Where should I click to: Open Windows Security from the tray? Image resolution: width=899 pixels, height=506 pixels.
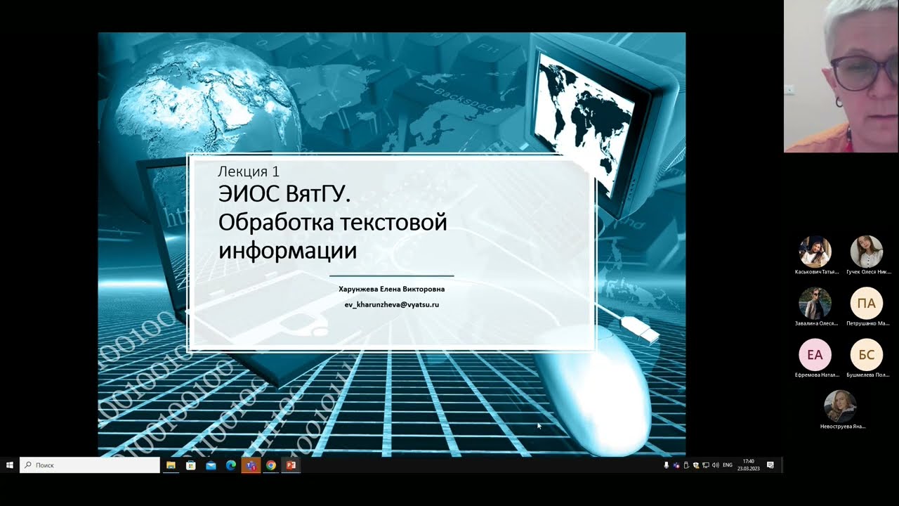pyautogui.click(x=696, y=465)
